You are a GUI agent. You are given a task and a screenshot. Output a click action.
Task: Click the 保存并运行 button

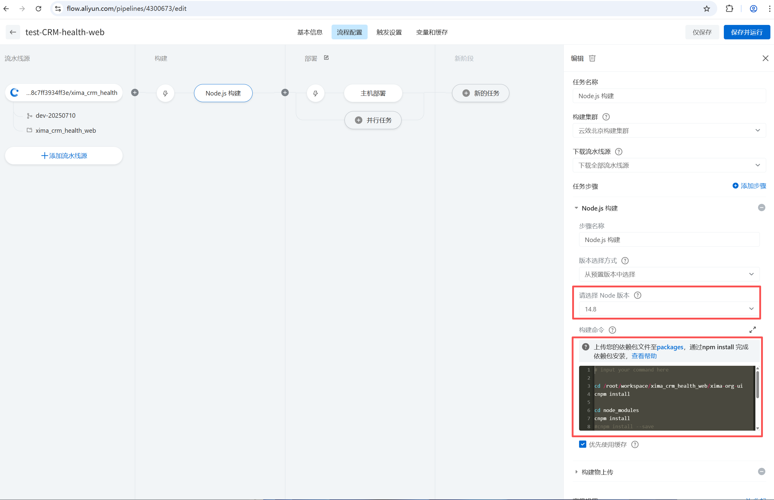pos(746,32)
